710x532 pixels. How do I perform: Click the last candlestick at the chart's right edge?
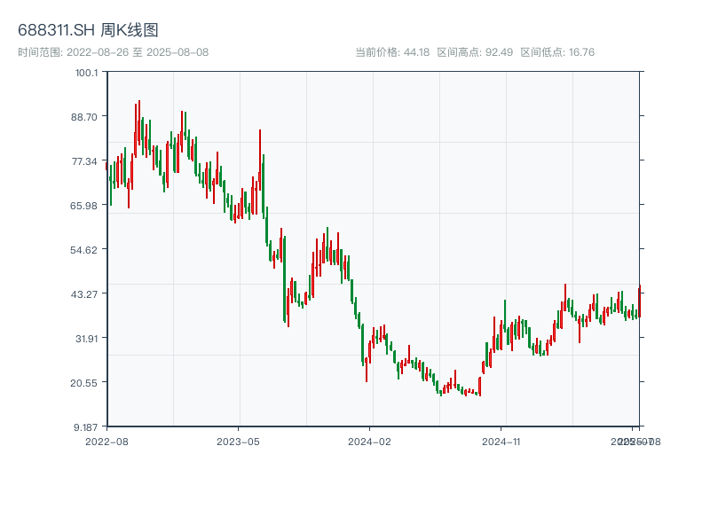pyautogui.click(x=639, y=300)
